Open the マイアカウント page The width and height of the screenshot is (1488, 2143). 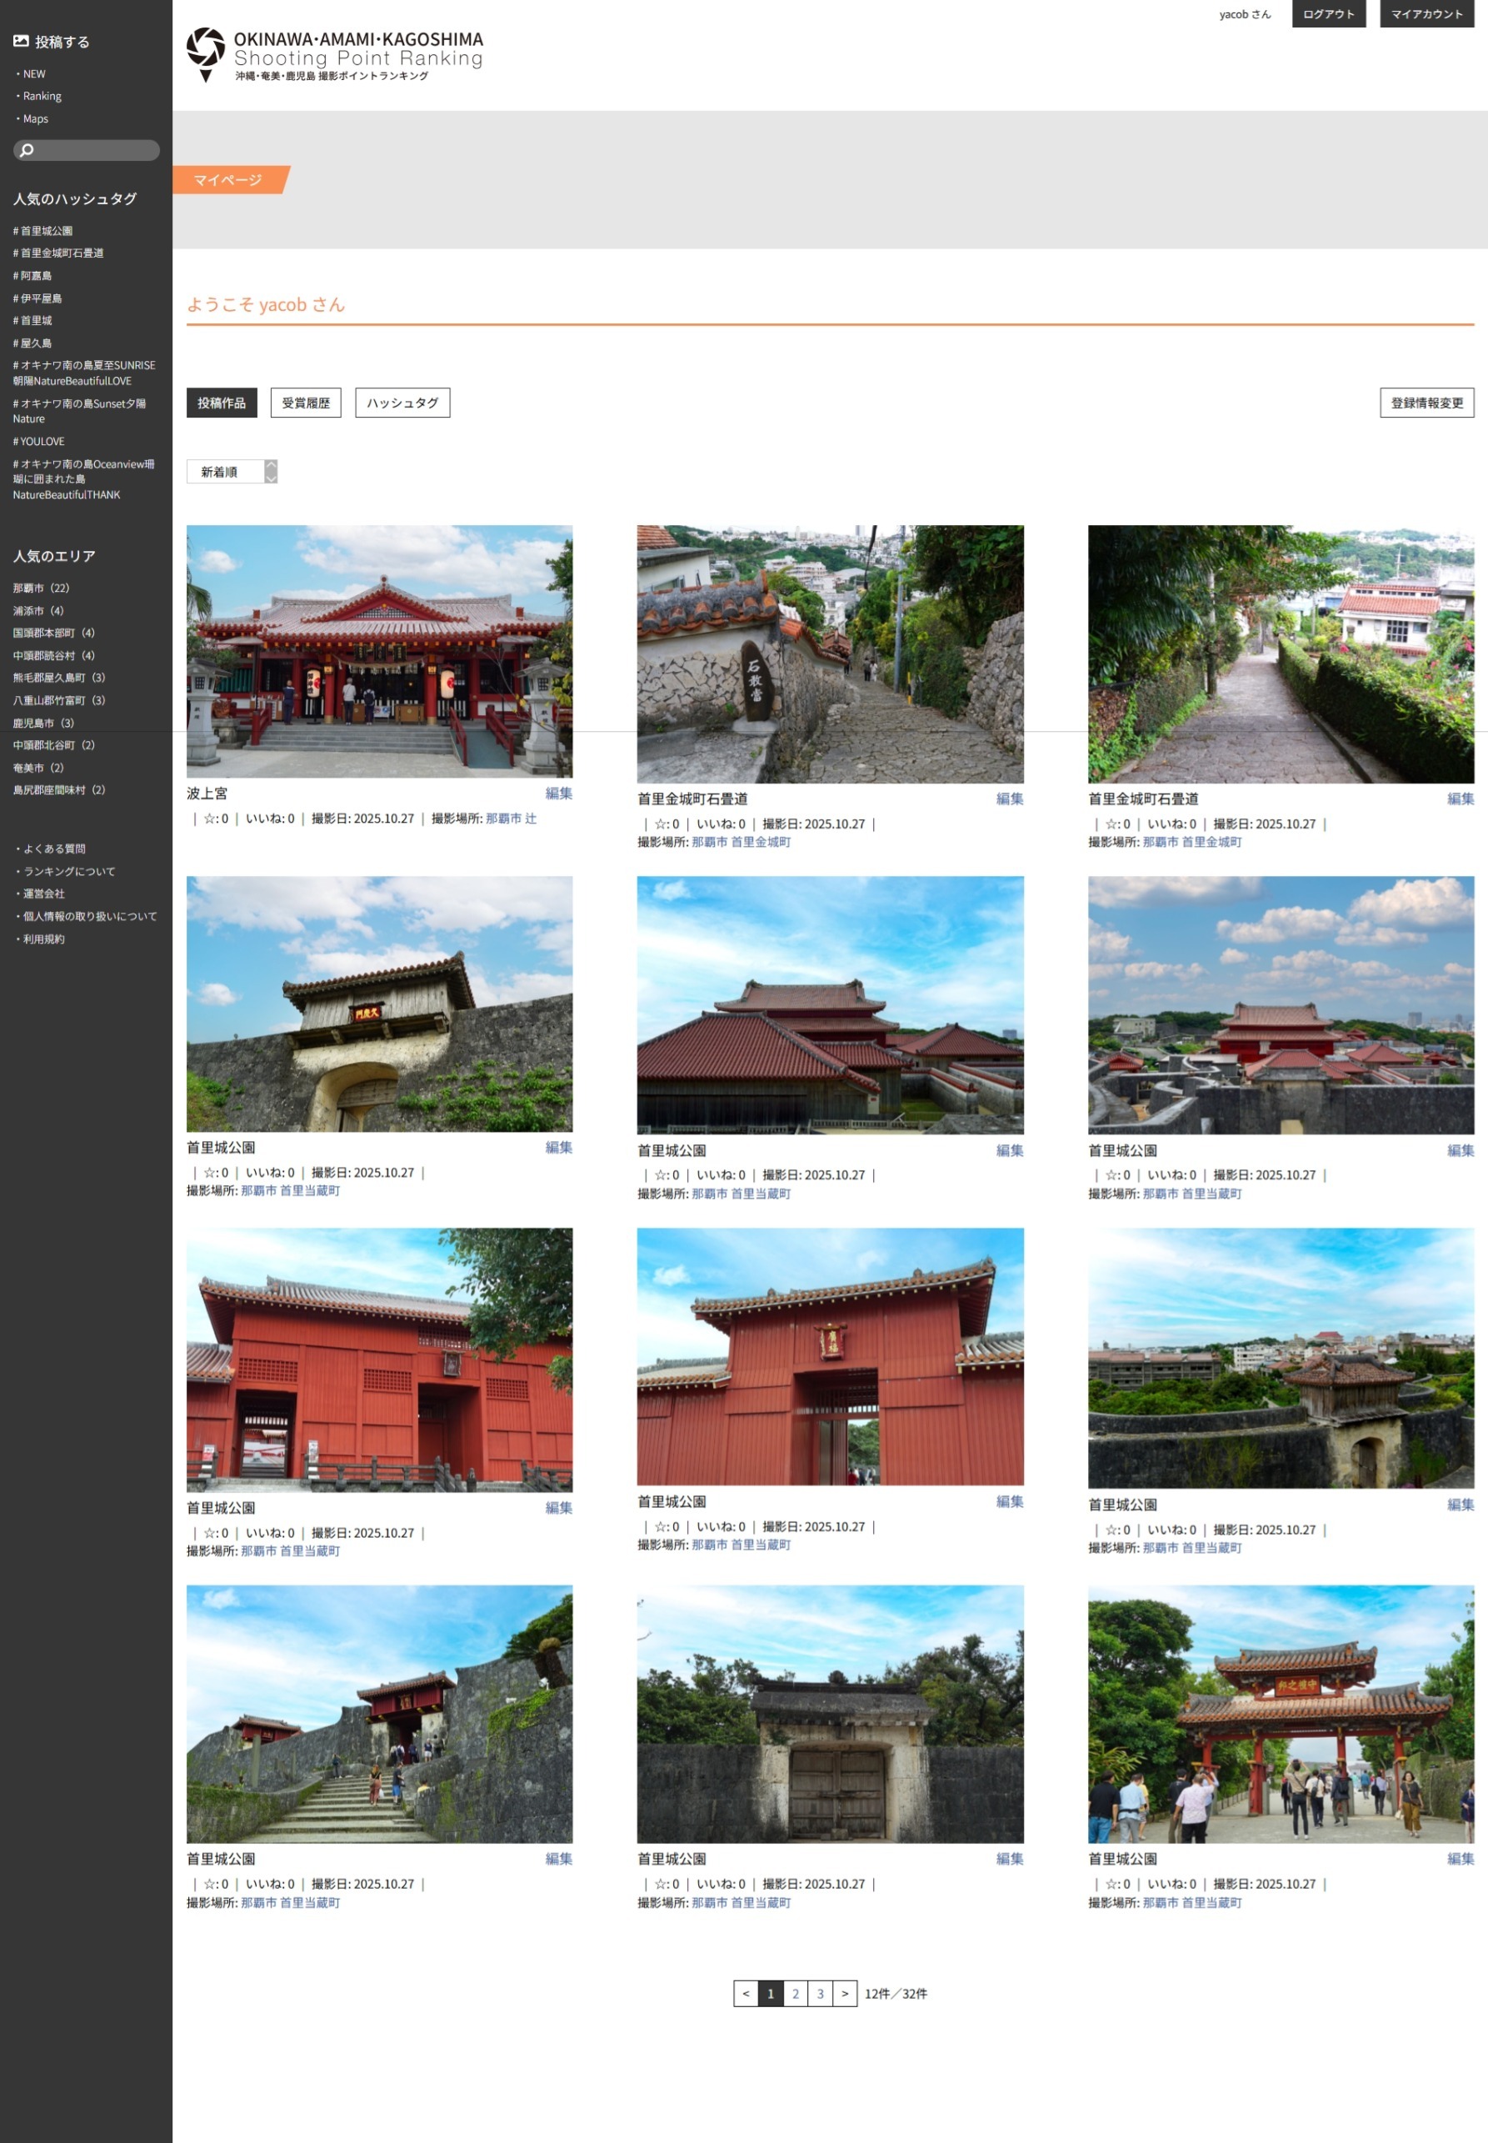click(1426, 14)
